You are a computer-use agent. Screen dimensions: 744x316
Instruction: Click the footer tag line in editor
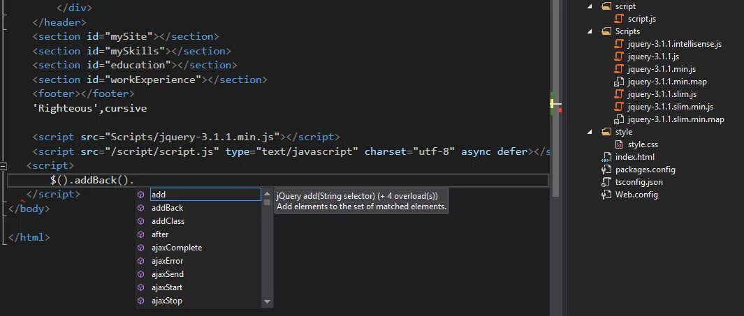point(84,93)
